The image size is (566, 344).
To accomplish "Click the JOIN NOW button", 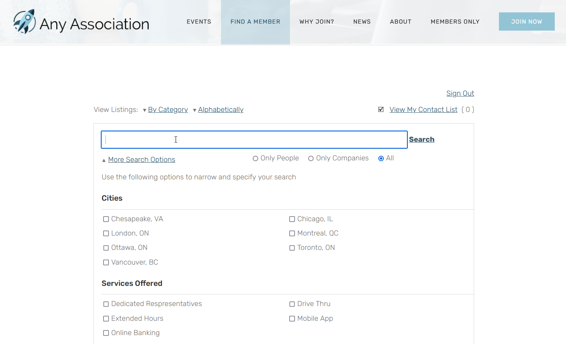I will point(526,21).
